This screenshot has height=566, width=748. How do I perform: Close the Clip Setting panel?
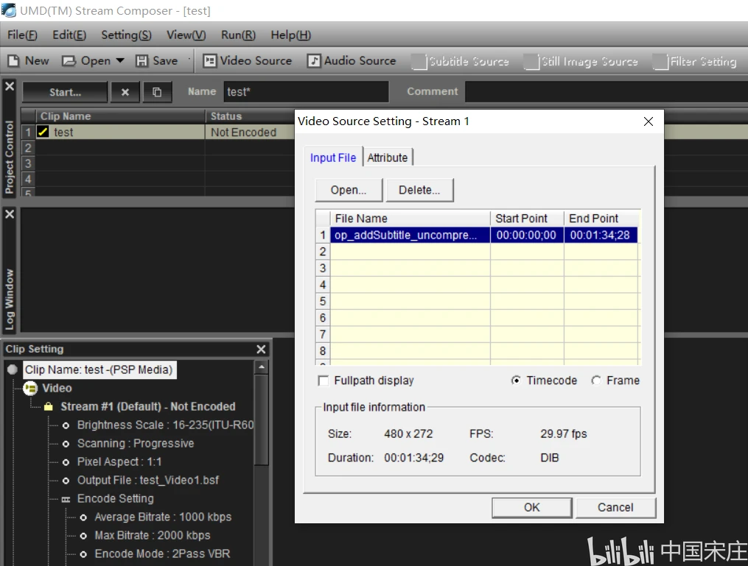pyautogui.click(x=261, y=350)
